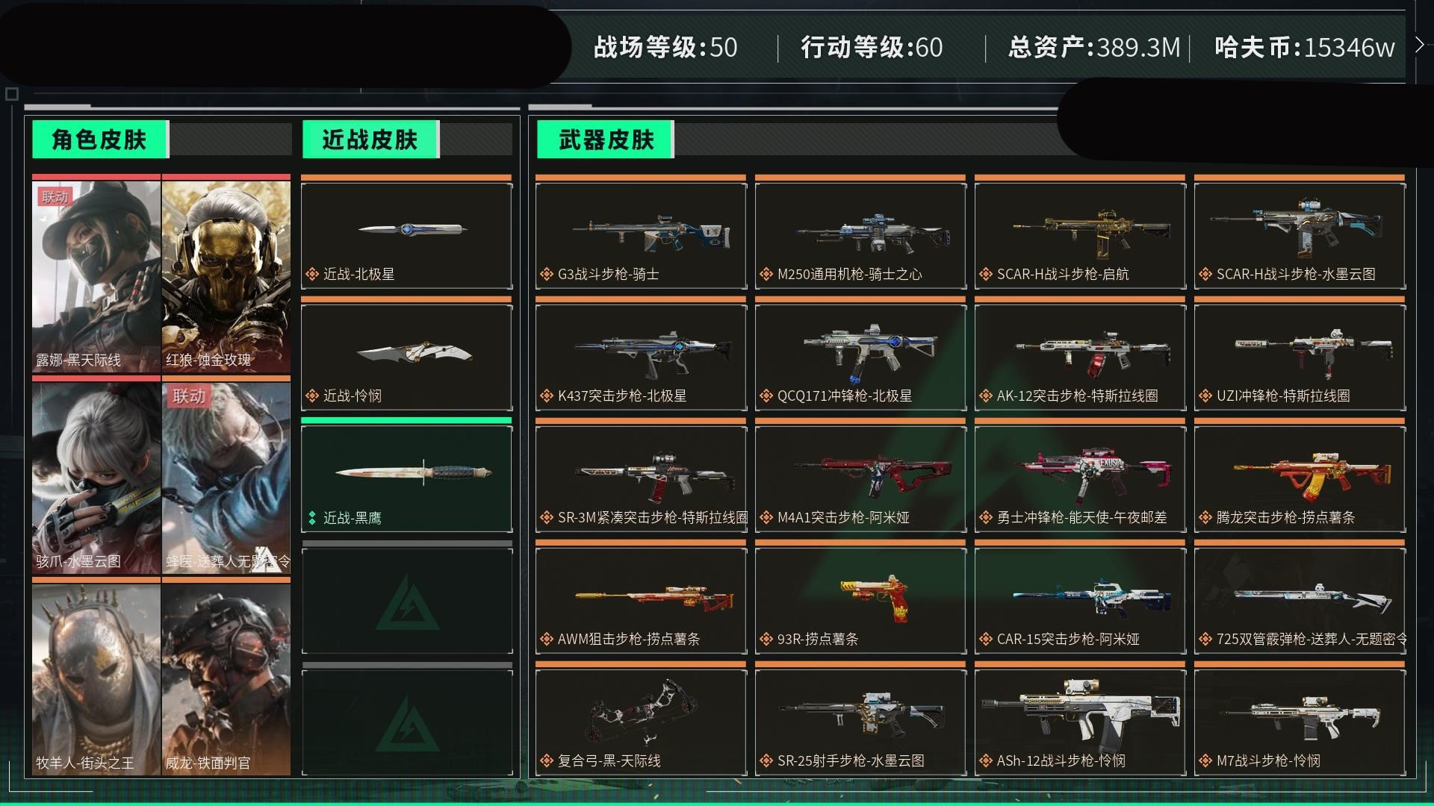Pick the G3战斗步枪-骑士 weapon skin
The height and width of the screenshot is (806, 1434).
[641, 236]
